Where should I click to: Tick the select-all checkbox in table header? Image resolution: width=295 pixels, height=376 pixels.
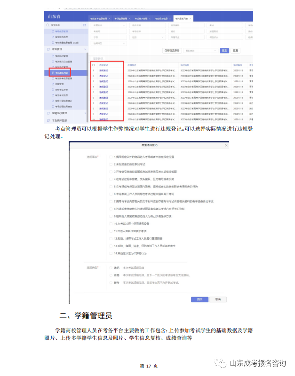pyautogui.click(x=93, y=65)
